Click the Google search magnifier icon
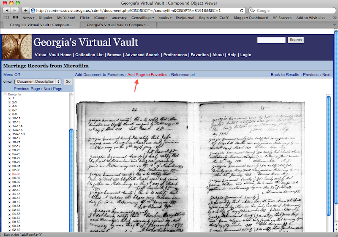 pos(252,10)
